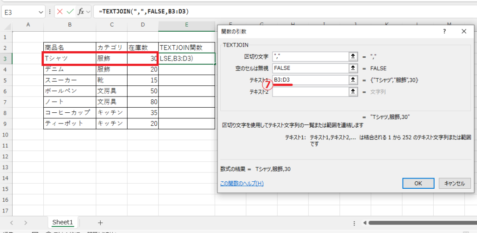Screen dimensions: 477x233
Task: Select active cell E3 showing LSE,B3:D3)
Action: (187, 59)
